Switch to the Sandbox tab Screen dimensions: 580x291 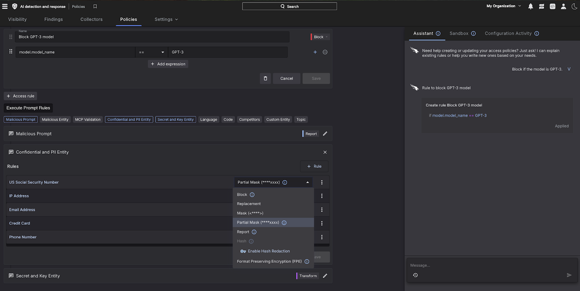pyautogui.click(x=459, y=34)
